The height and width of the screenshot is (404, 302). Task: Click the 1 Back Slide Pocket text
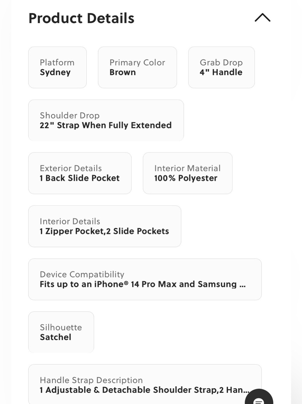(x=80, y=178)
